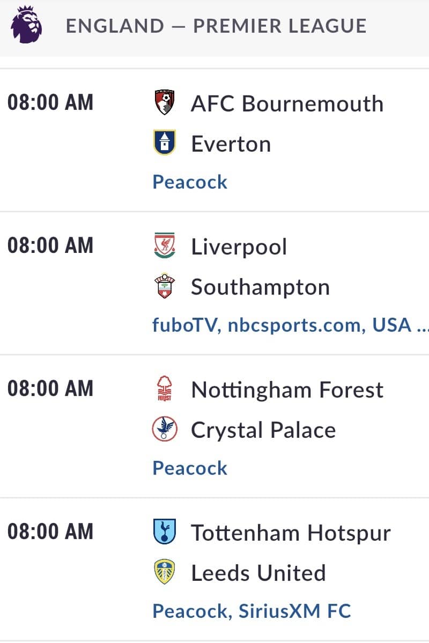This screenshot has width=429, height=643.
Task: Open Peacock, SiriusXM FC broadcast link
Action: coord(252,611)
